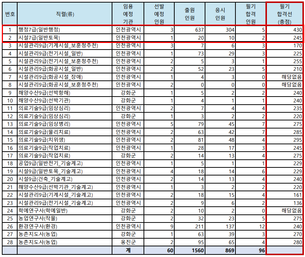Screen dimensions: 305x257
Task: Click 의료기술9급(물리치료) cell
Action: click(x=64, y=132)
